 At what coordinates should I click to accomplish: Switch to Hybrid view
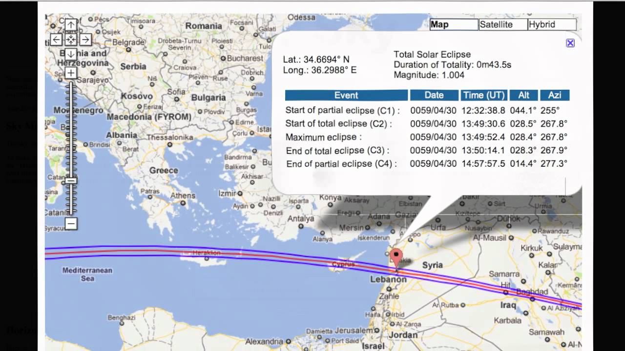tap(552, 24)
